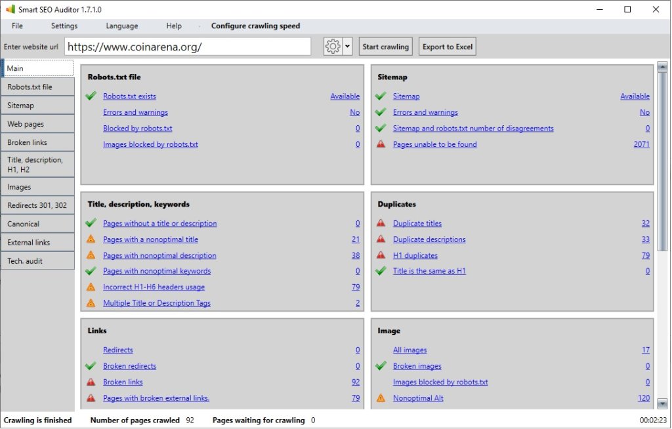Click the website URL input field
Viewport: 672px width, 429px height.
point(188,47)
